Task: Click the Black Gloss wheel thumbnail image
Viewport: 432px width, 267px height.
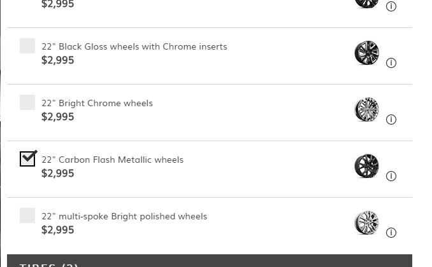Action: (366, 53)
